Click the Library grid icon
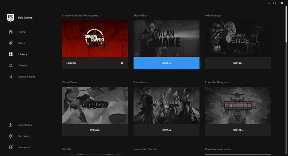Image resolution: width=288 pixels, height=156 pixels. 11,54
